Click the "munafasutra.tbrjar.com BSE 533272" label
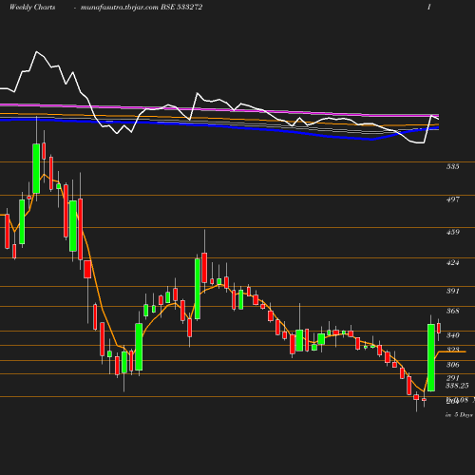Image resolution: width=475 pixels, height=475 pixels. pyautogui.click(x=142, y=7)
